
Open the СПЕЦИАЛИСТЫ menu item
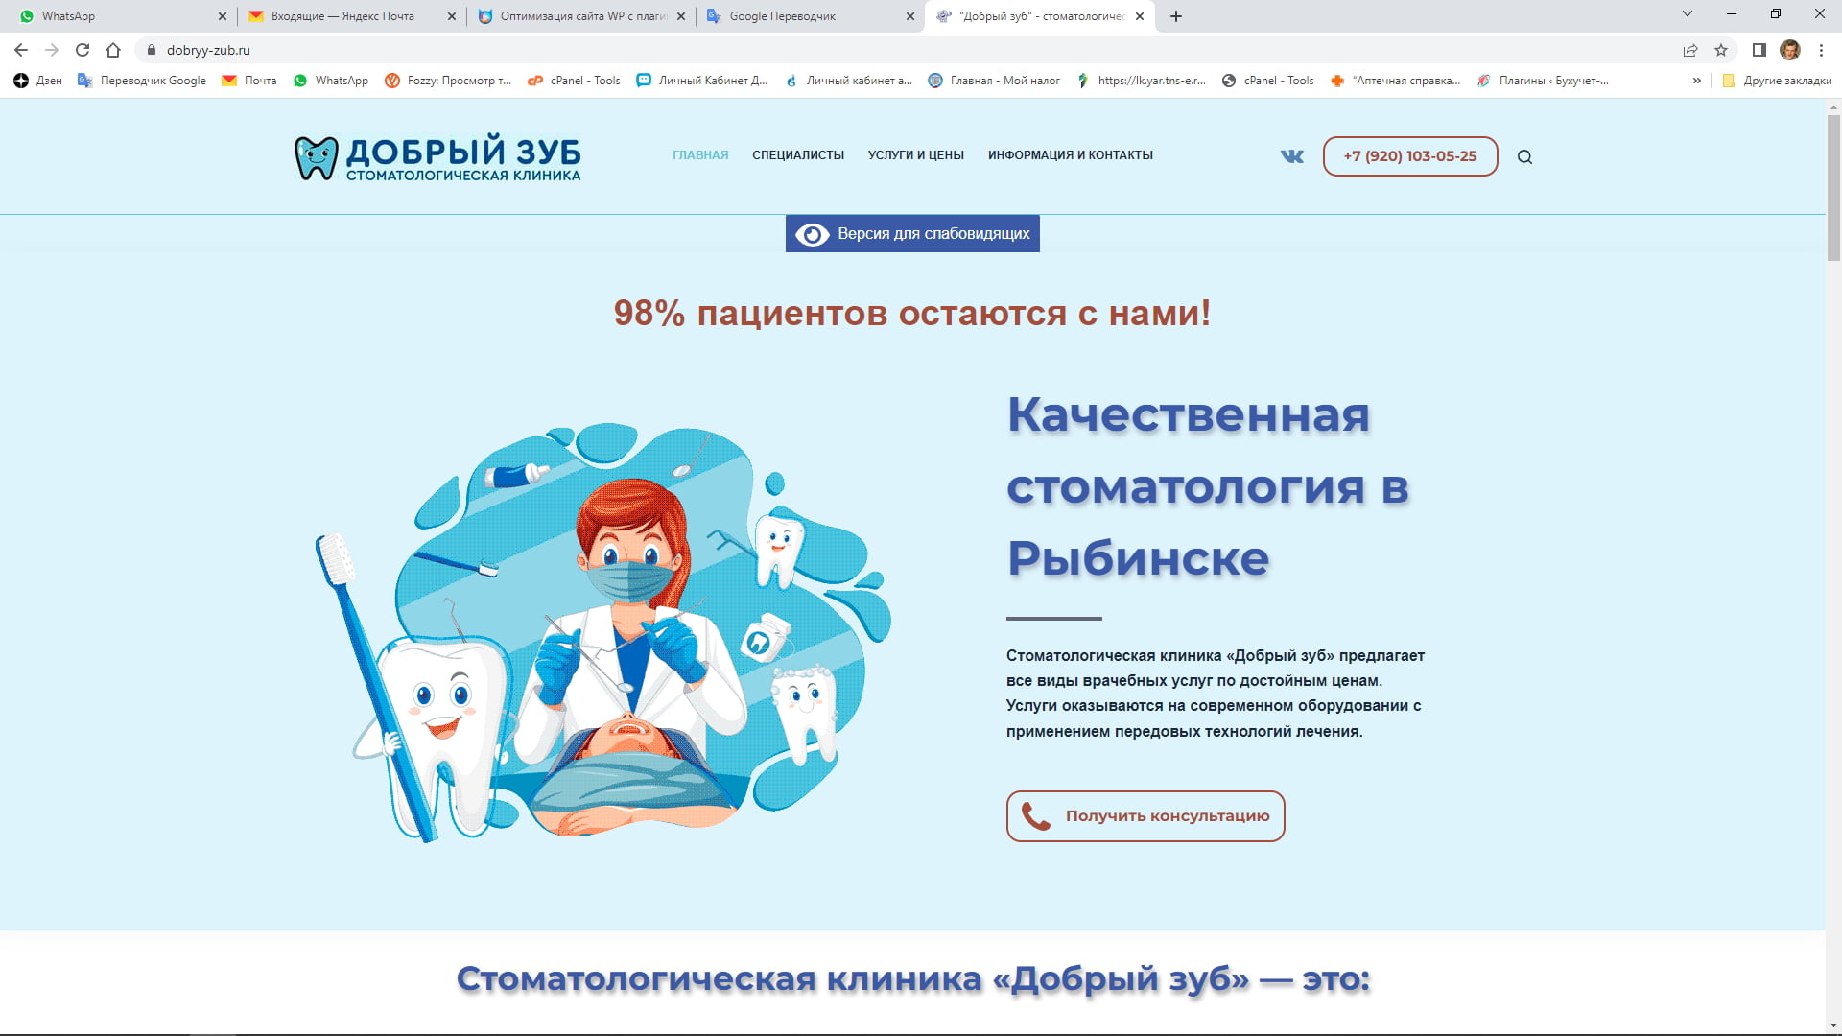(798, 154)
